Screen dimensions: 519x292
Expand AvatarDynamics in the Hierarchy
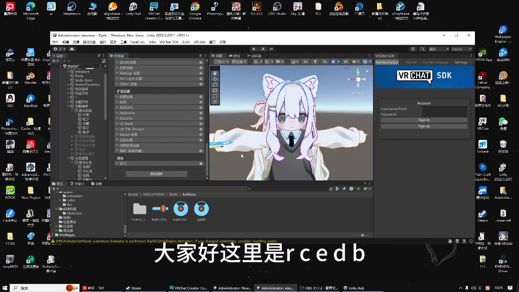[x=68, y=85]
